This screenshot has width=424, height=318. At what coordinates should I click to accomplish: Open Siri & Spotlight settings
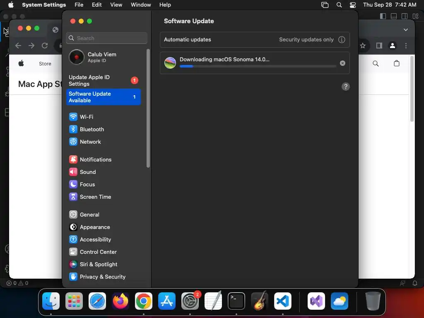click(x=103, y=265)
